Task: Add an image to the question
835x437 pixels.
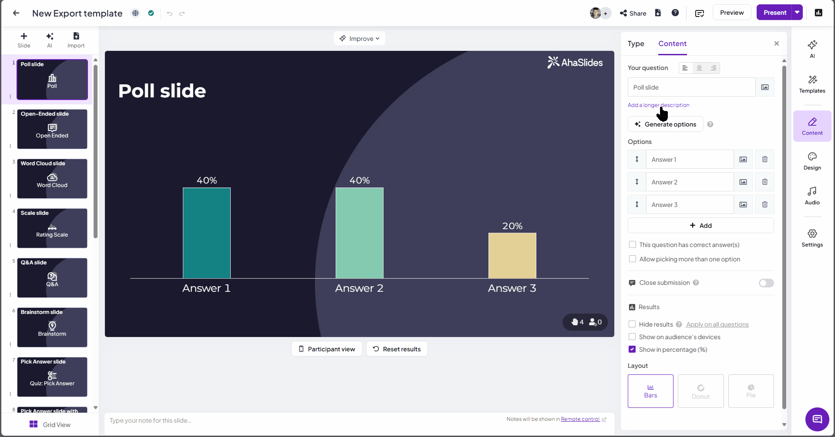Action: tap(765, 87)
